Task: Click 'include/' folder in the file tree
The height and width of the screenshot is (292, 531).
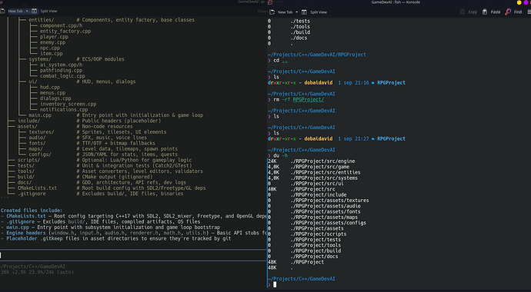Action: point(28,121)
